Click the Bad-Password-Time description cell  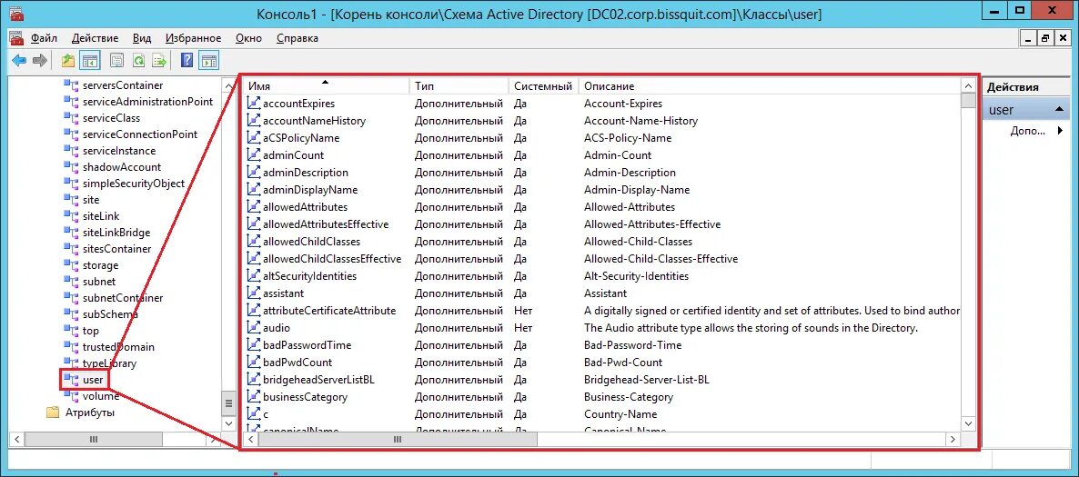coord(632,345)
